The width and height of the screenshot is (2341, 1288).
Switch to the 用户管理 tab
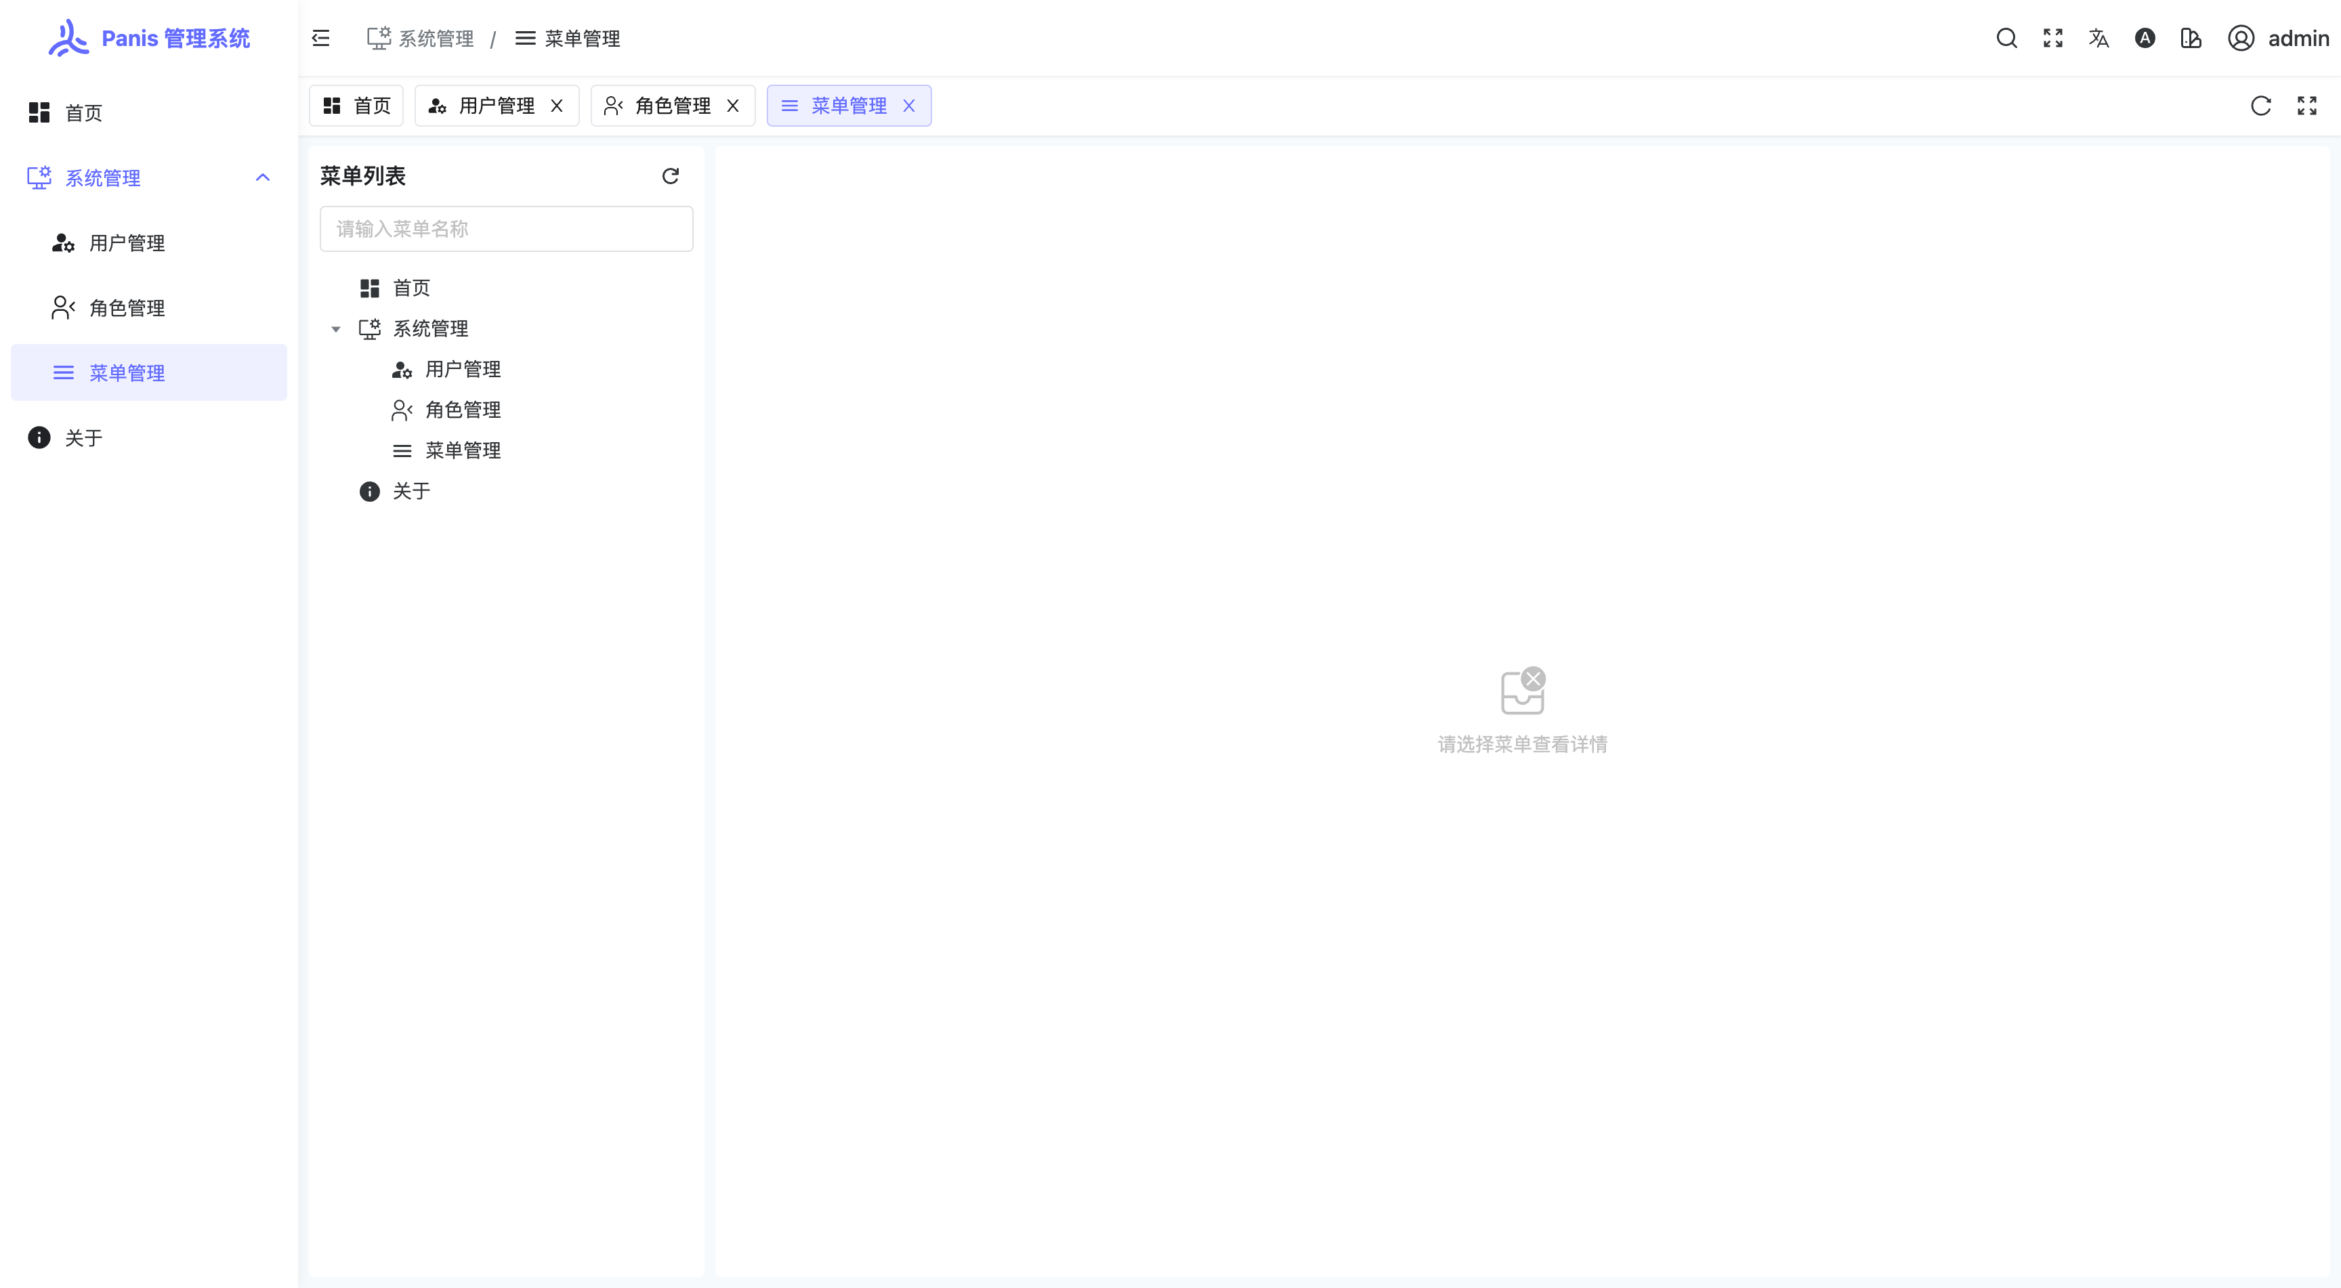coord(497,106)
